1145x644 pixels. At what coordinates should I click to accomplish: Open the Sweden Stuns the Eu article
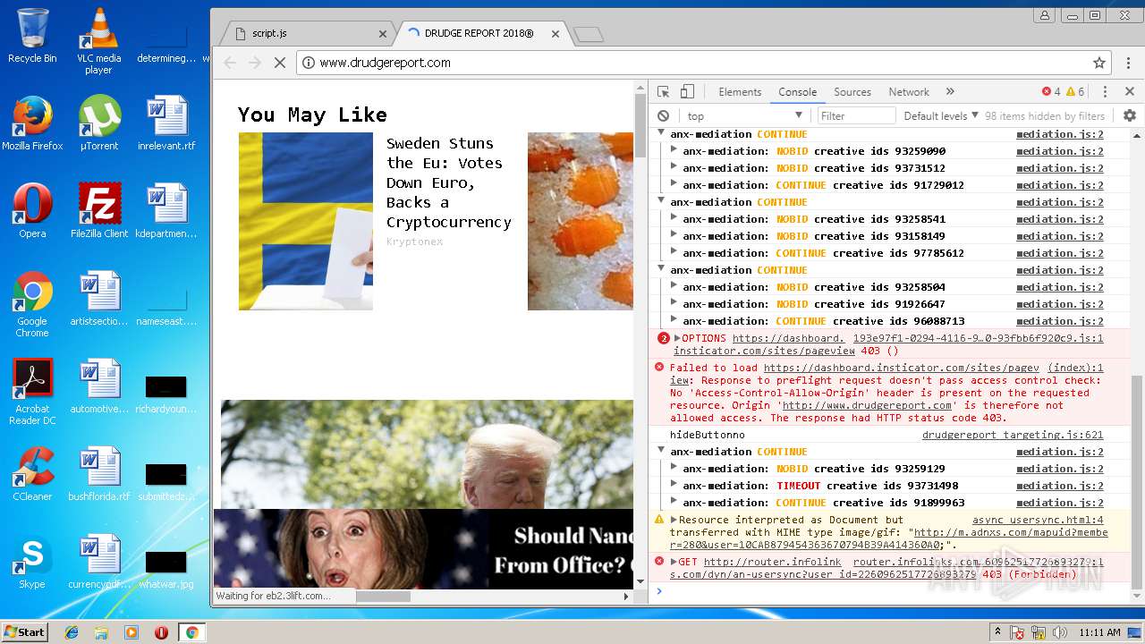coord(448,182)
